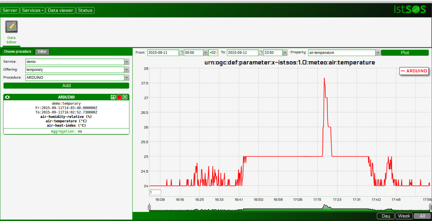This screenshot has width=432, height=221.
Task: Click the left range selector handle
Action: tap(149, 208)
